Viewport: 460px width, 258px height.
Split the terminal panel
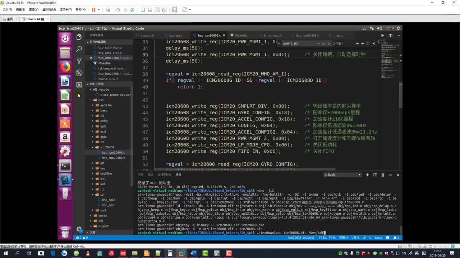click(x=375, y=175)
